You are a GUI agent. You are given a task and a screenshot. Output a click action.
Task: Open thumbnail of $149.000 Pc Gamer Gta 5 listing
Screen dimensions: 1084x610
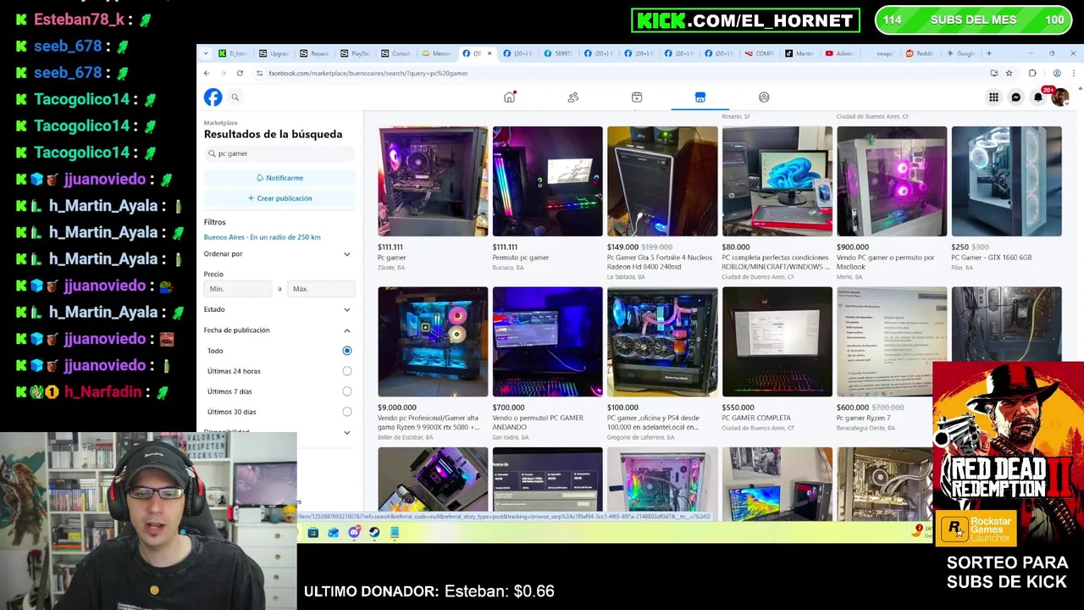662,181
